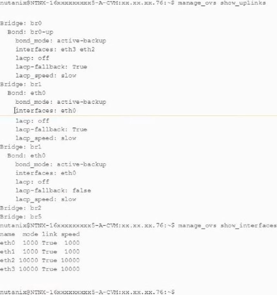Click the first bond_mode: active-backup line
277x295 pixels.
click(x=61, y=41)
